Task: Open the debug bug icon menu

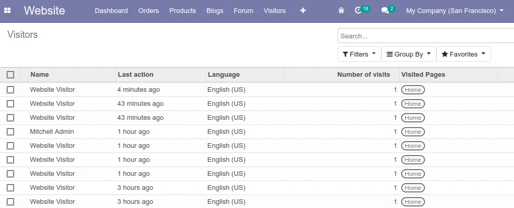Action: pos(341,10)
